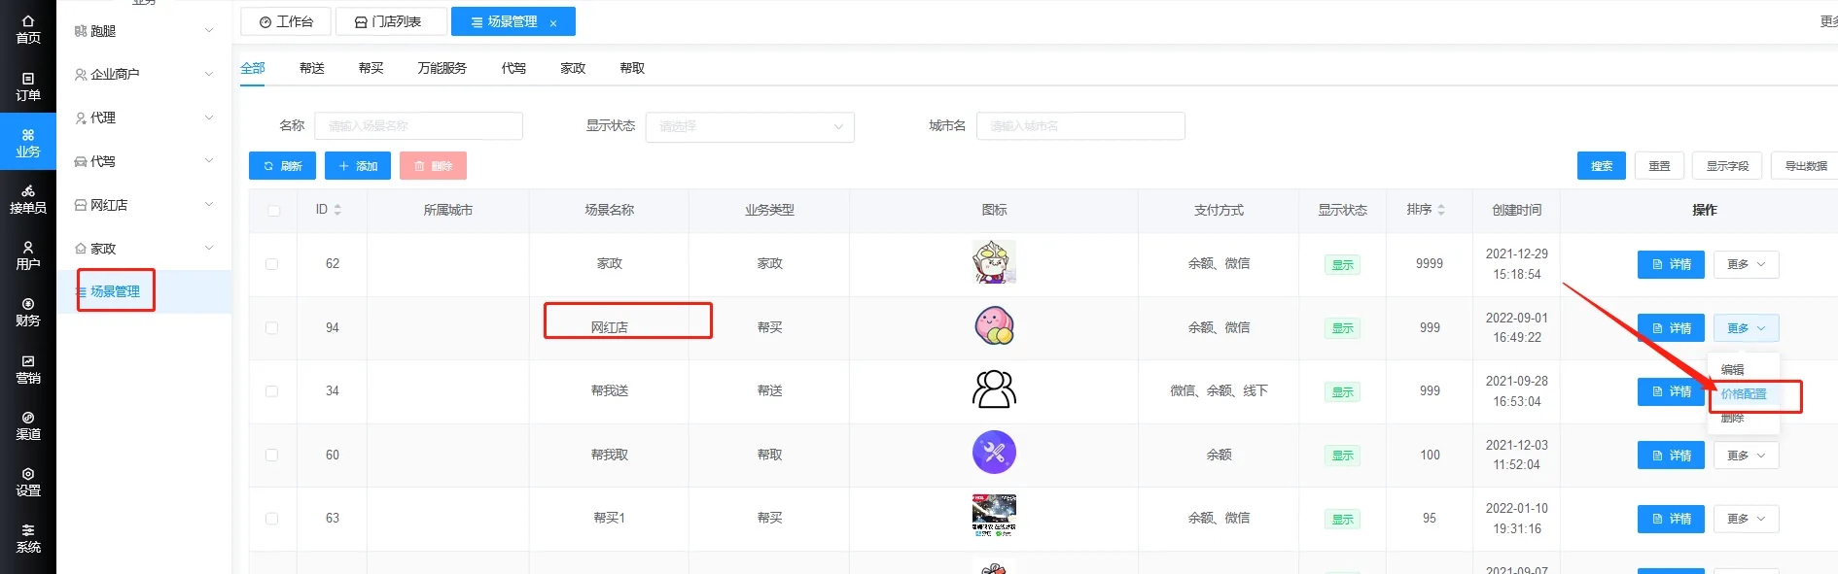Click the 名称 scene name input field

418,126
